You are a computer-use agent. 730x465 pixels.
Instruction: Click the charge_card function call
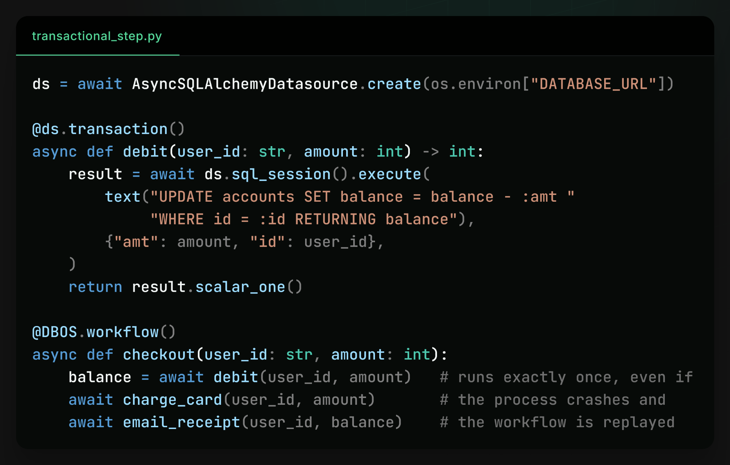(x=173, y=400)
